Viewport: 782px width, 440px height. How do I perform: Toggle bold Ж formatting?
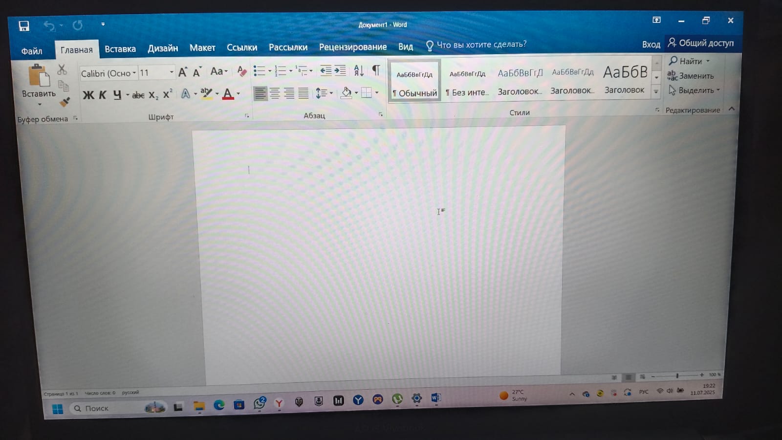[x=88, y=95]
